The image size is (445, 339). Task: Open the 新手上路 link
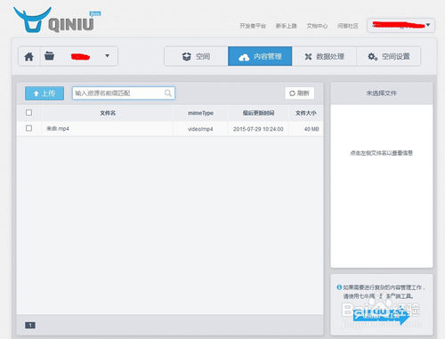(x=286, y=26)
